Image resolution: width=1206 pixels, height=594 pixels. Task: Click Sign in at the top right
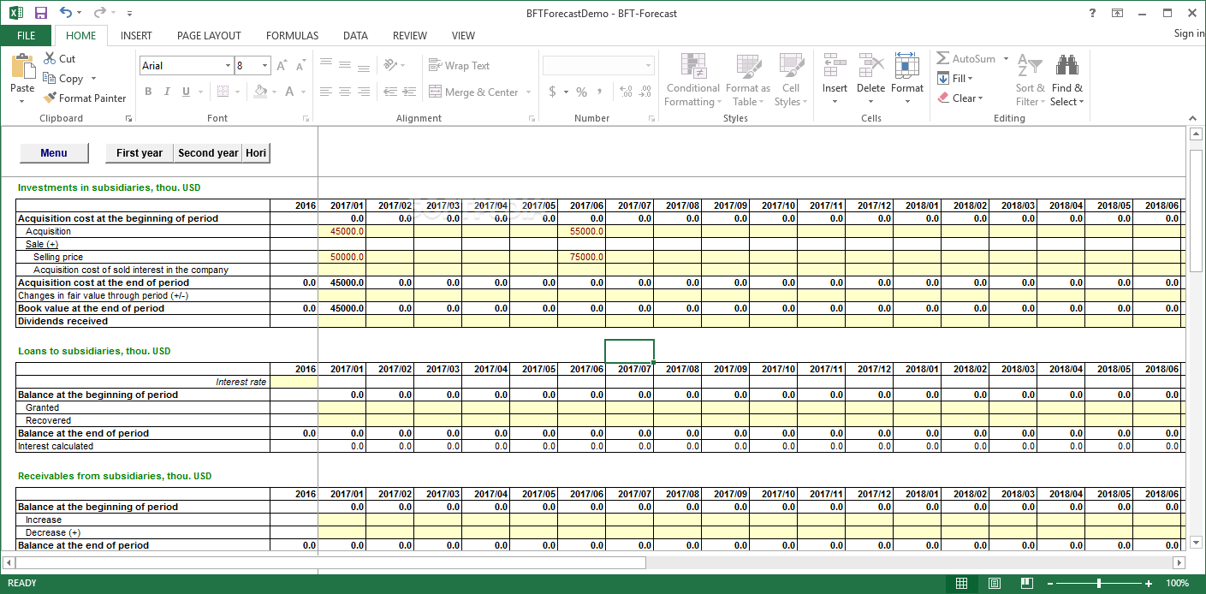1189,33
